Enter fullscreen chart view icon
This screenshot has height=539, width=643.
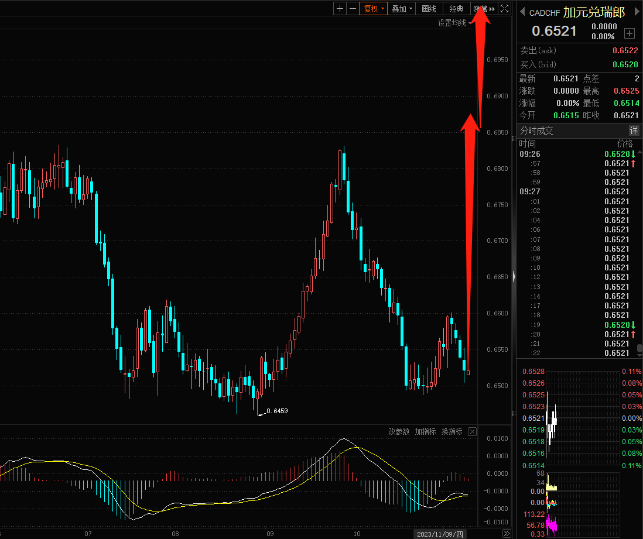click(x=504, y=9)
